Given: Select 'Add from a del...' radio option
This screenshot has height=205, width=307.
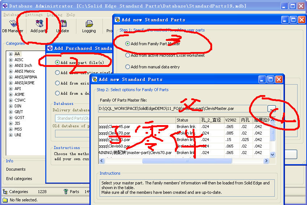Looking at the screenshot, I should (57, 93).
